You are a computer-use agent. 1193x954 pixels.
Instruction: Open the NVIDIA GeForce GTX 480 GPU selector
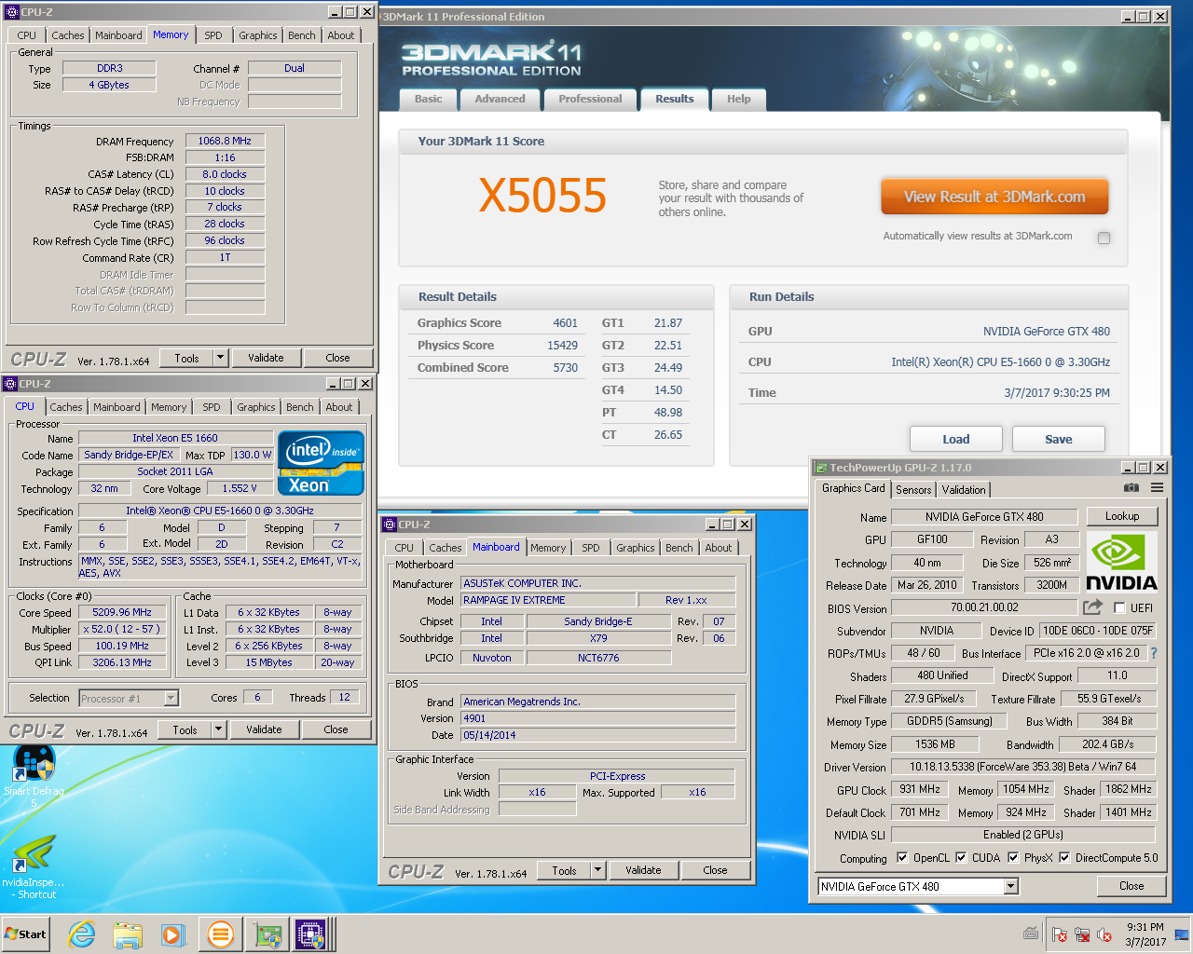pyautogui.click(x=918, y=887)
